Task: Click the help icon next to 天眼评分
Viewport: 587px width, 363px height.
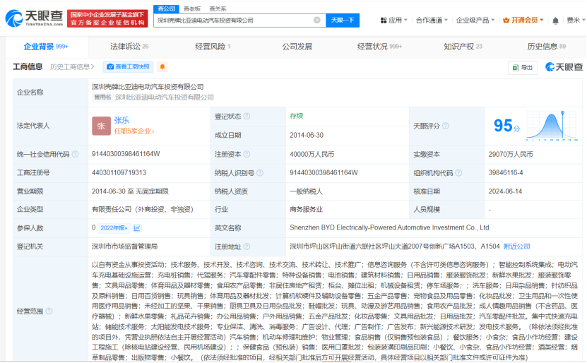Action: [x=445, y=126]
